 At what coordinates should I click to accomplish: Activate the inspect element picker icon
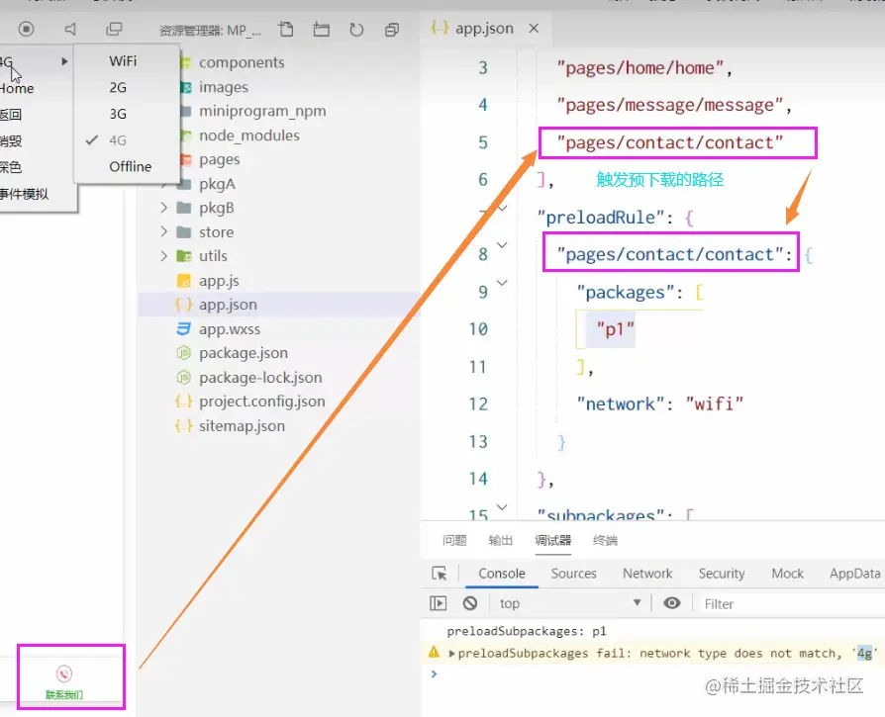tap(439, 574)
